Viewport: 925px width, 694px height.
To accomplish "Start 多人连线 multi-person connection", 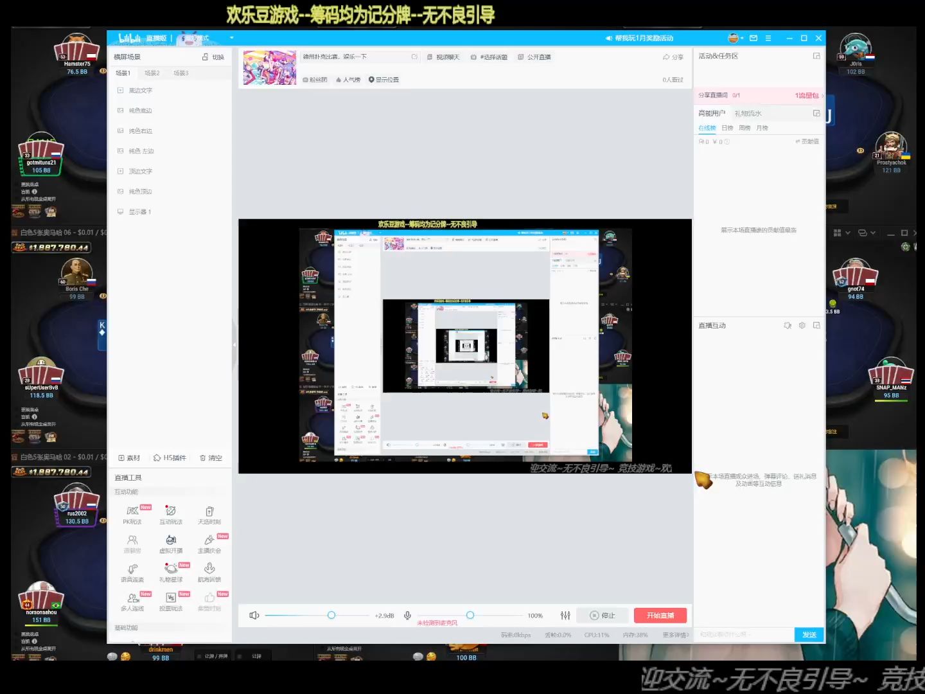I will click(x=132, y=601).
